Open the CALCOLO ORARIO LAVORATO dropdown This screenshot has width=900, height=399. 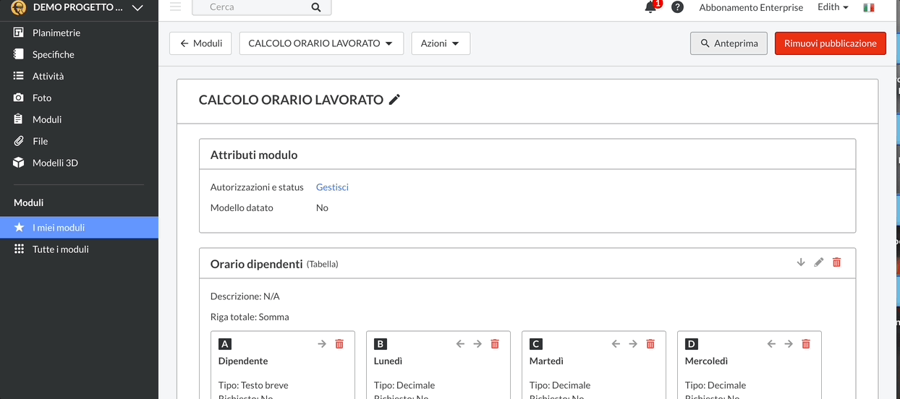tap(320, 43)
